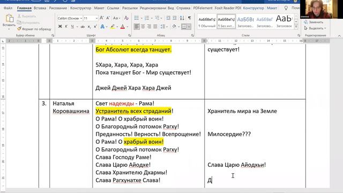The height and width of the screenshot is (193, 343).
Task: Apply text effects with the blue A icon
Action: (102, 26)
